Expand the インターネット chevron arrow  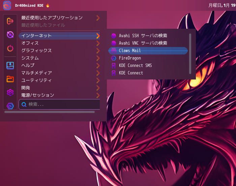click(x=98, y=36)
